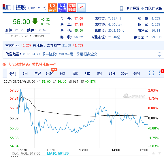Click the 其它行业 sector link
The width and height of the screenshot is (164, 157).
(12, 45)
